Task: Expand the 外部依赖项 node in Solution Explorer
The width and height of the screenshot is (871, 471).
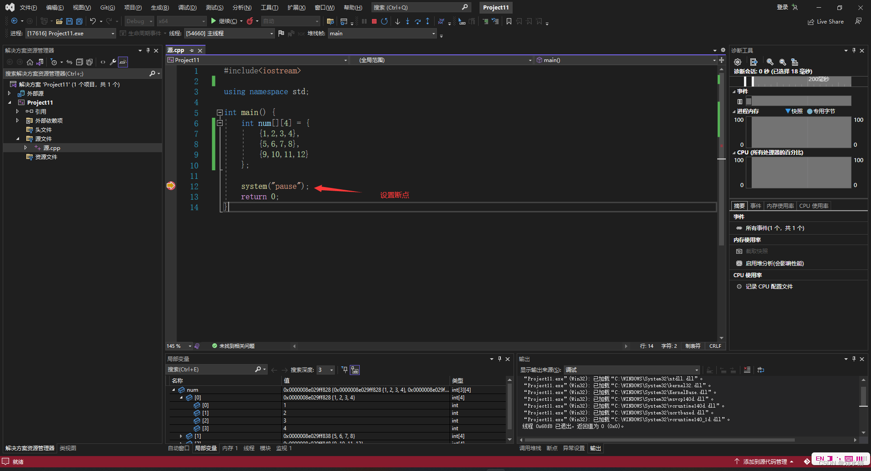Action: [17, 121]
